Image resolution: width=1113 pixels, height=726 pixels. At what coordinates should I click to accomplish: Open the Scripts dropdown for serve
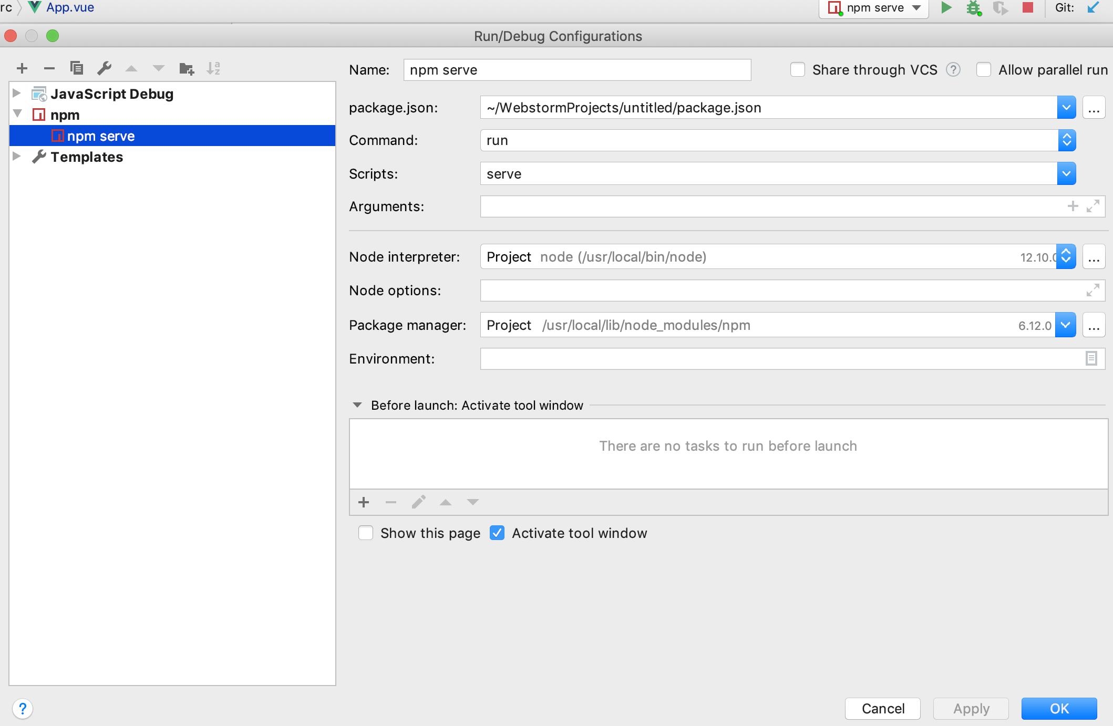1066,173
